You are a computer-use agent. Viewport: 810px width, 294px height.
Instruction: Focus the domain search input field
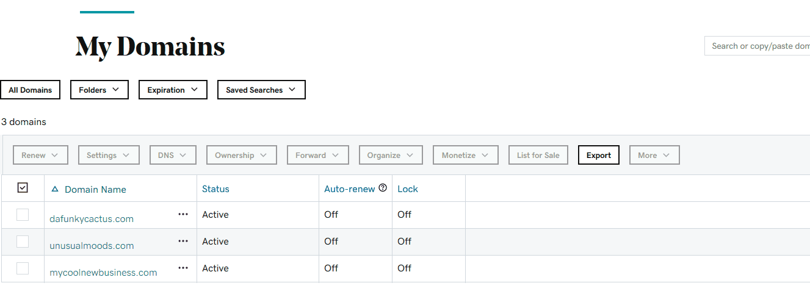tap(758, 46)
